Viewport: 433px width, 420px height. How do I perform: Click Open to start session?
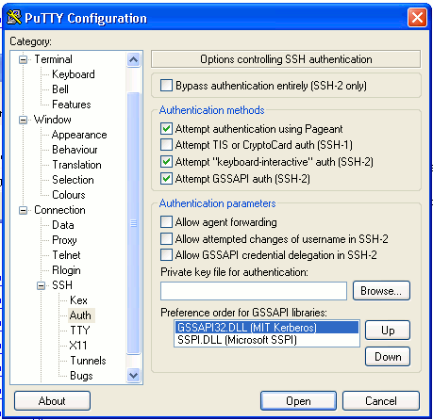(298, 401)
